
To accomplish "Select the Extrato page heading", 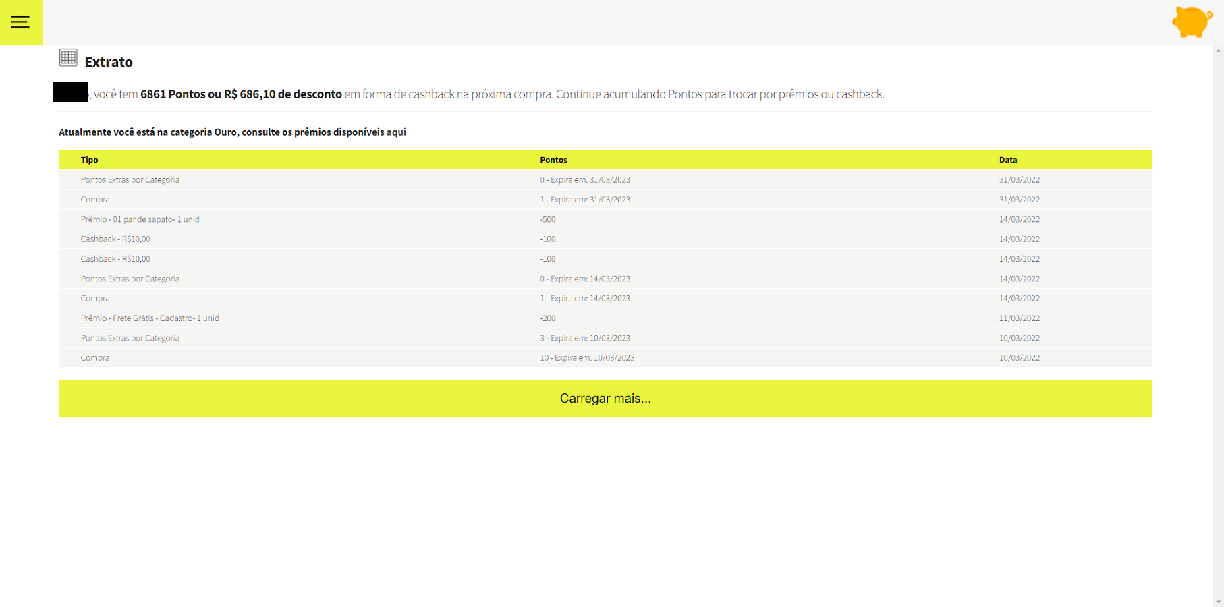I will [109, 62].
